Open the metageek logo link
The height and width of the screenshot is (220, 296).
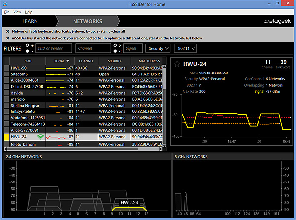point(277,21)
